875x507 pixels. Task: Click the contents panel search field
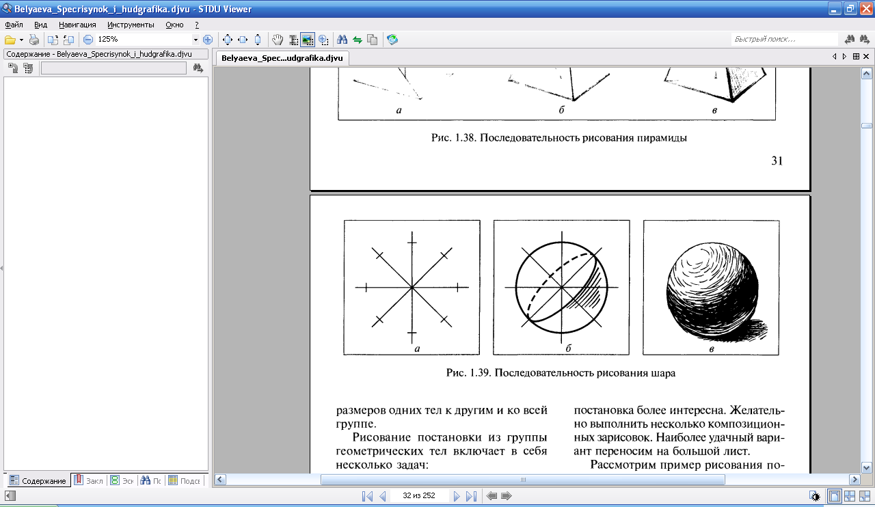113,68
